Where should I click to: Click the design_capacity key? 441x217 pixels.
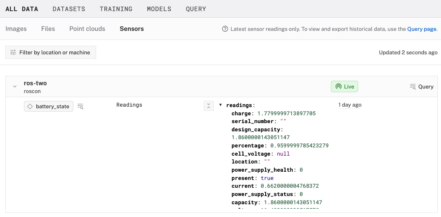(256, 129)
